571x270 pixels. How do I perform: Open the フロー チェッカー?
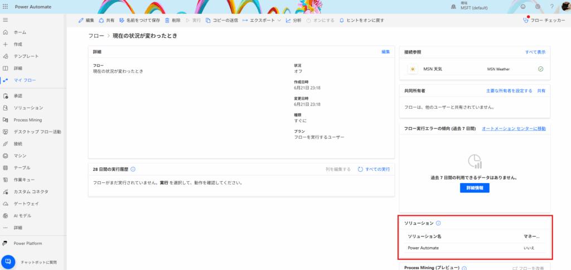(544, 21)
